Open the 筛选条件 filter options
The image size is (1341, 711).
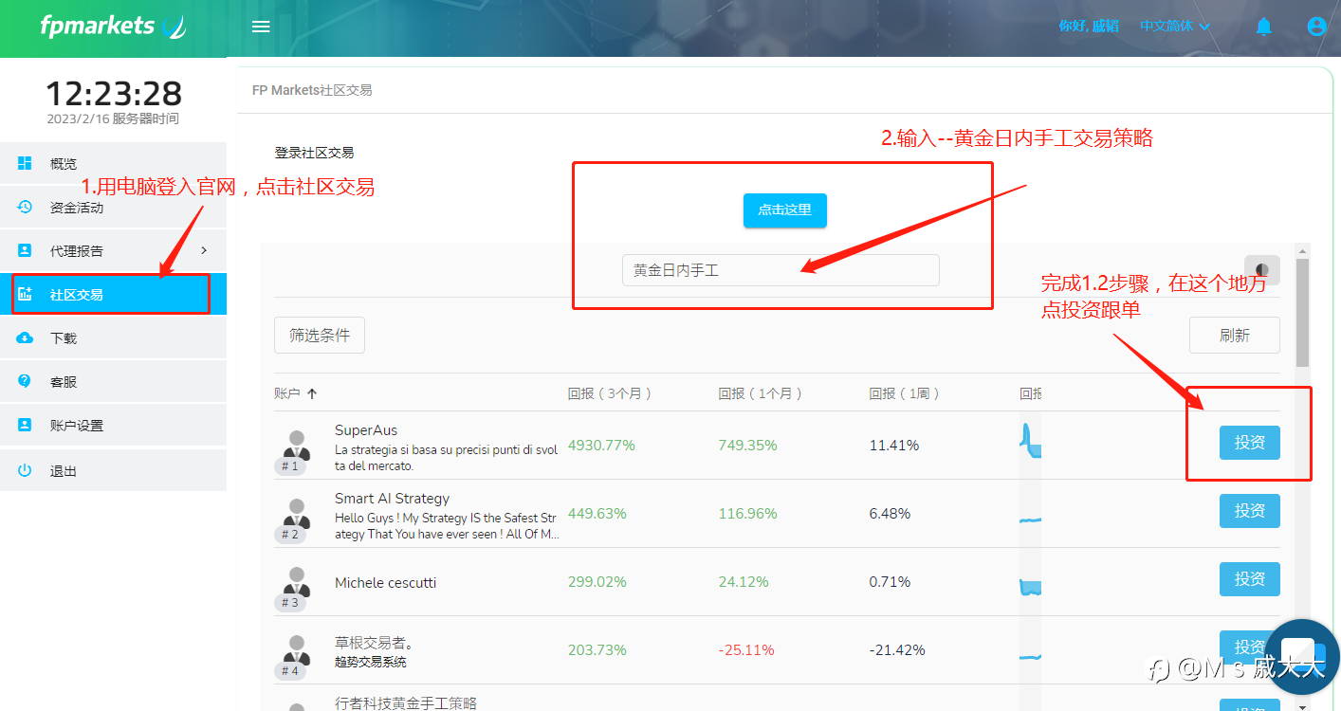tap(320, 335)
